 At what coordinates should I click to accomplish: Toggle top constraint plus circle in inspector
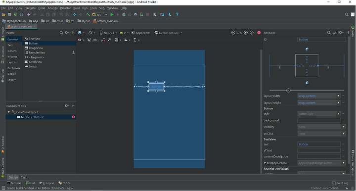pyautogui.click(x=307, y=49)
